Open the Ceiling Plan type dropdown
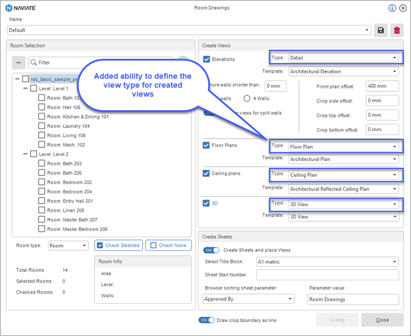The image size is (411, 336). coord(344,175)
